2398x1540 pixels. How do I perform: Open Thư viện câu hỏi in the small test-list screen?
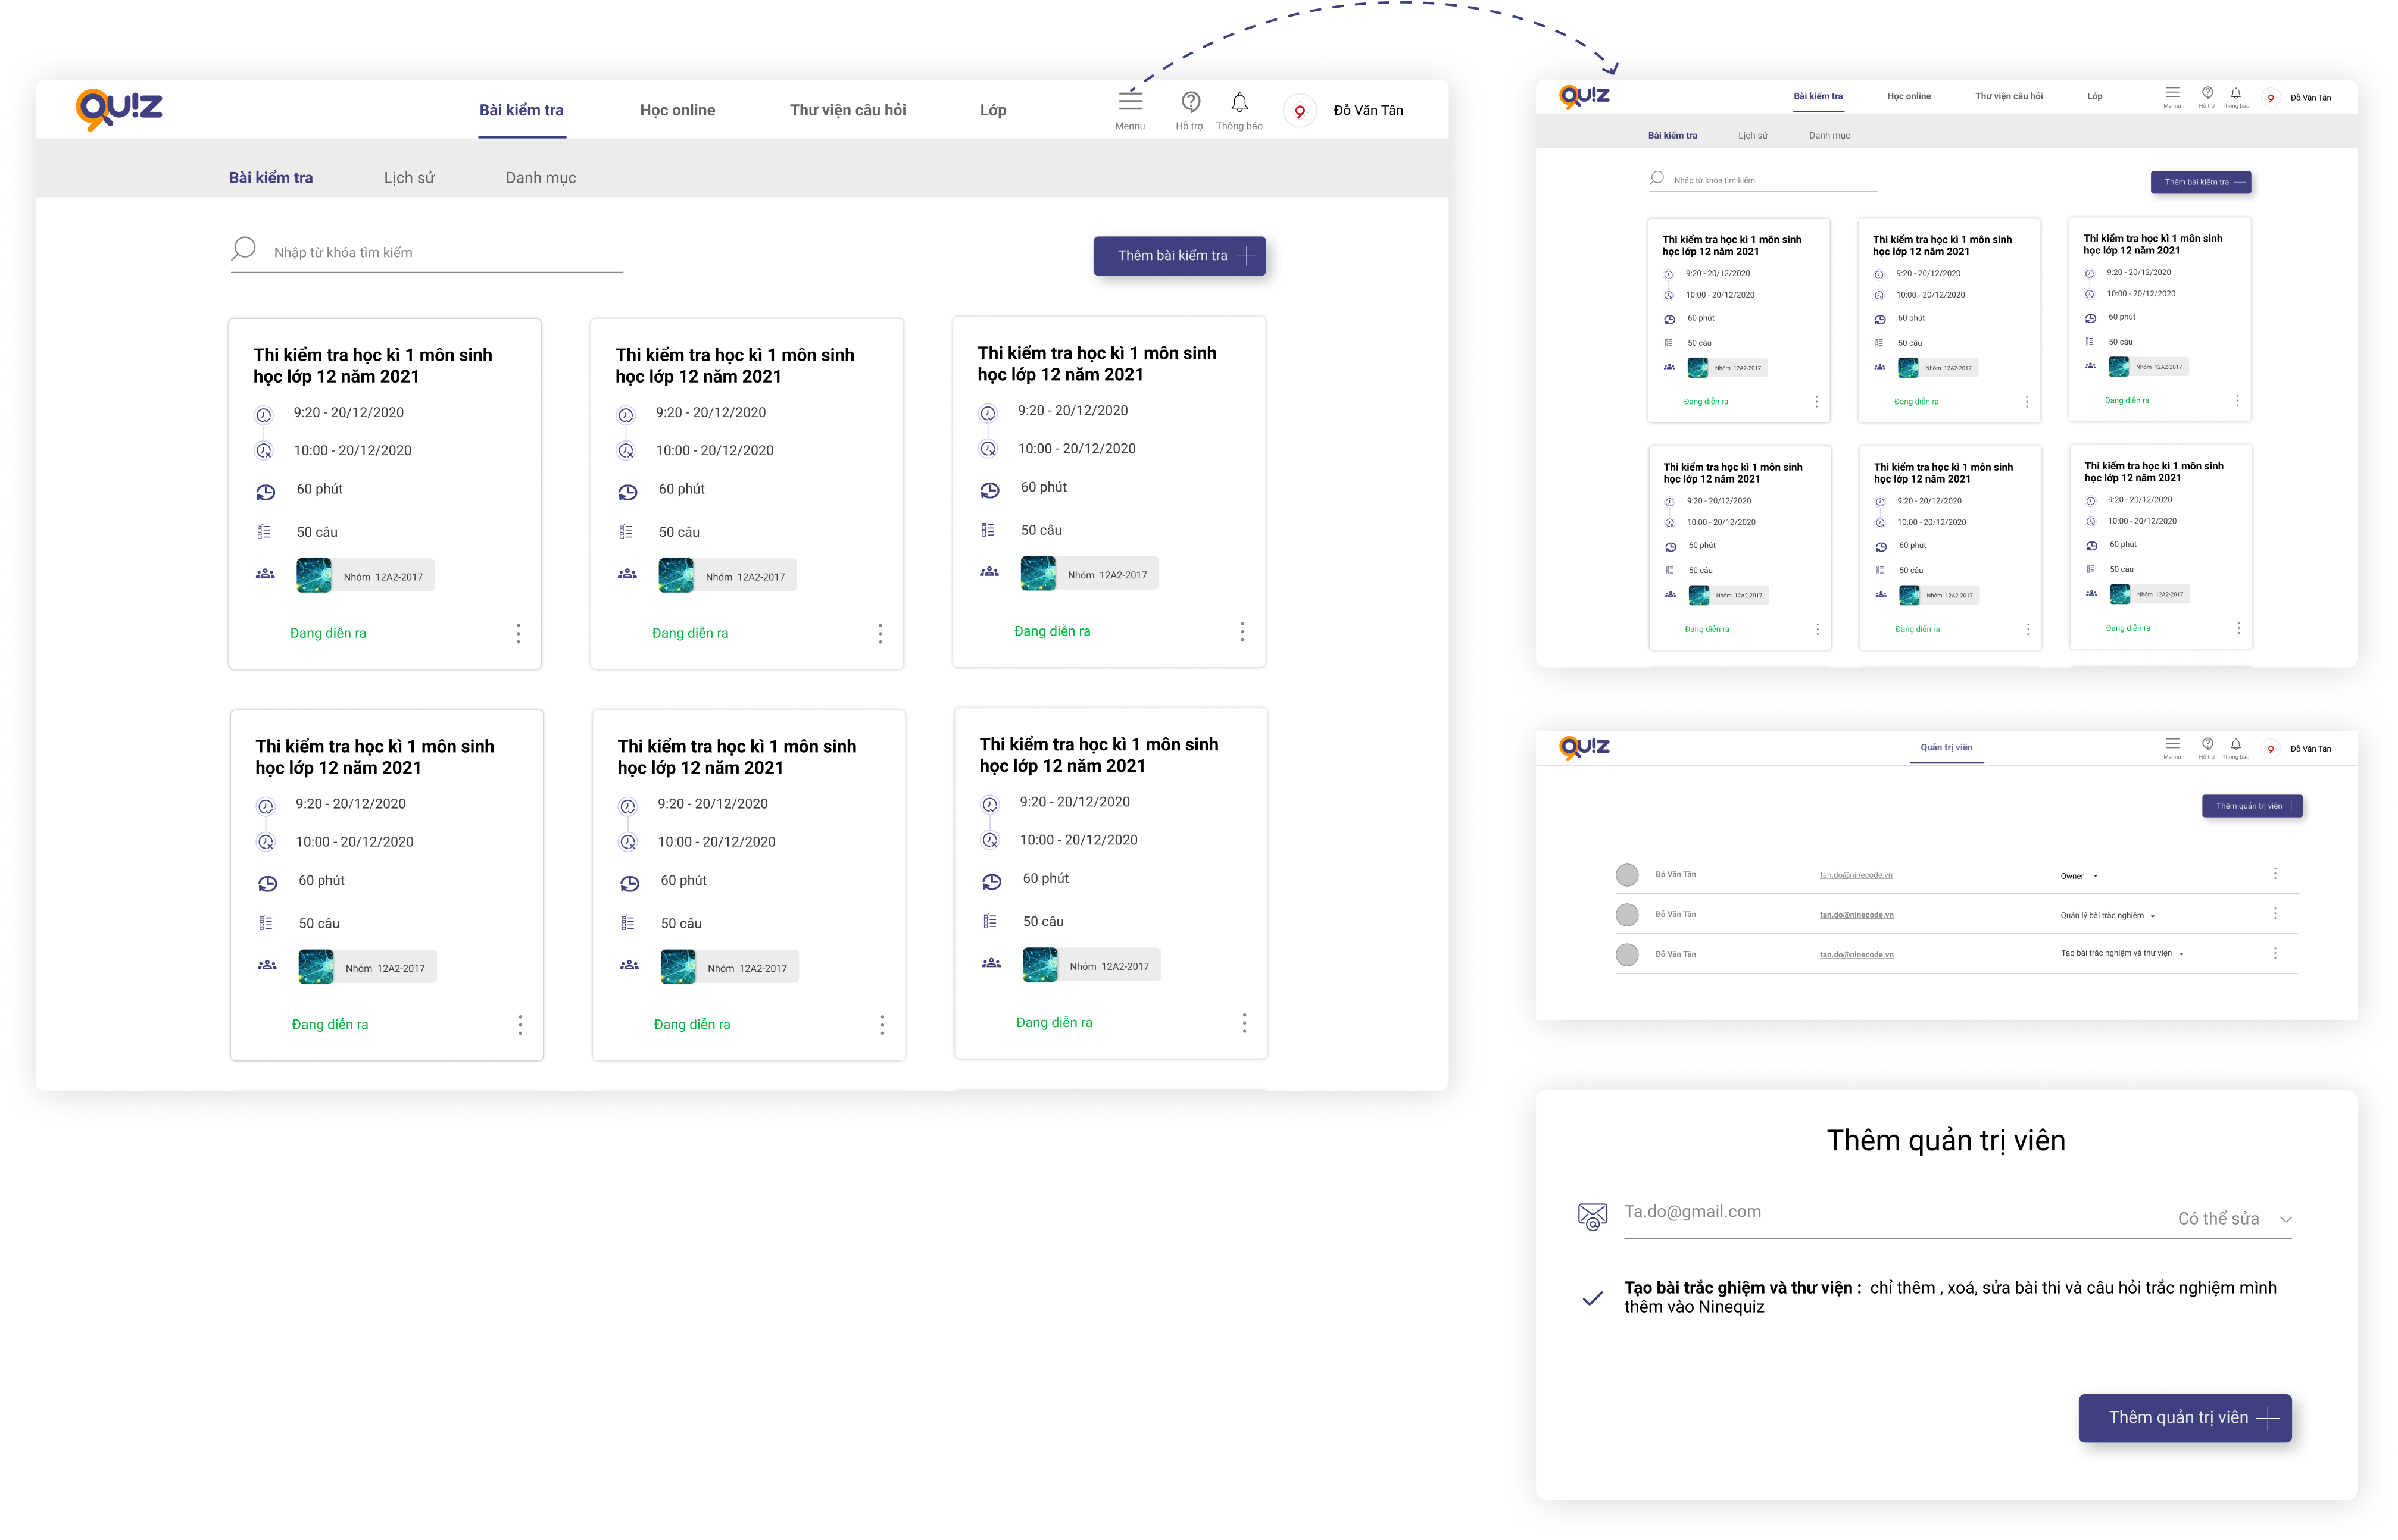(2009, 97)
